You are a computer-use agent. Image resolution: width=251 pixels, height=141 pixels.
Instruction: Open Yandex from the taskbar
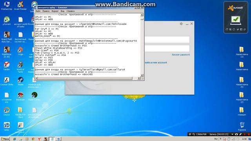39,139
